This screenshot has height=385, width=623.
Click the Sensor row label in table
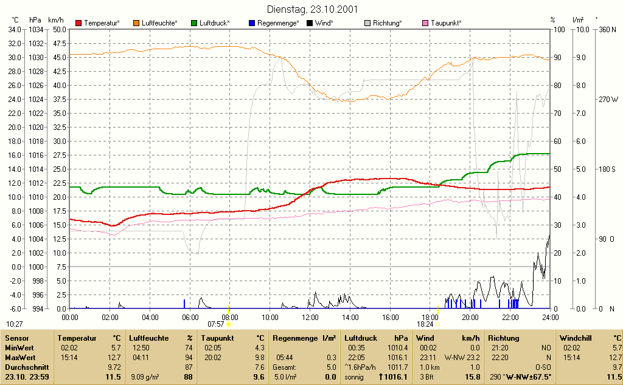[x=16, y=338]
